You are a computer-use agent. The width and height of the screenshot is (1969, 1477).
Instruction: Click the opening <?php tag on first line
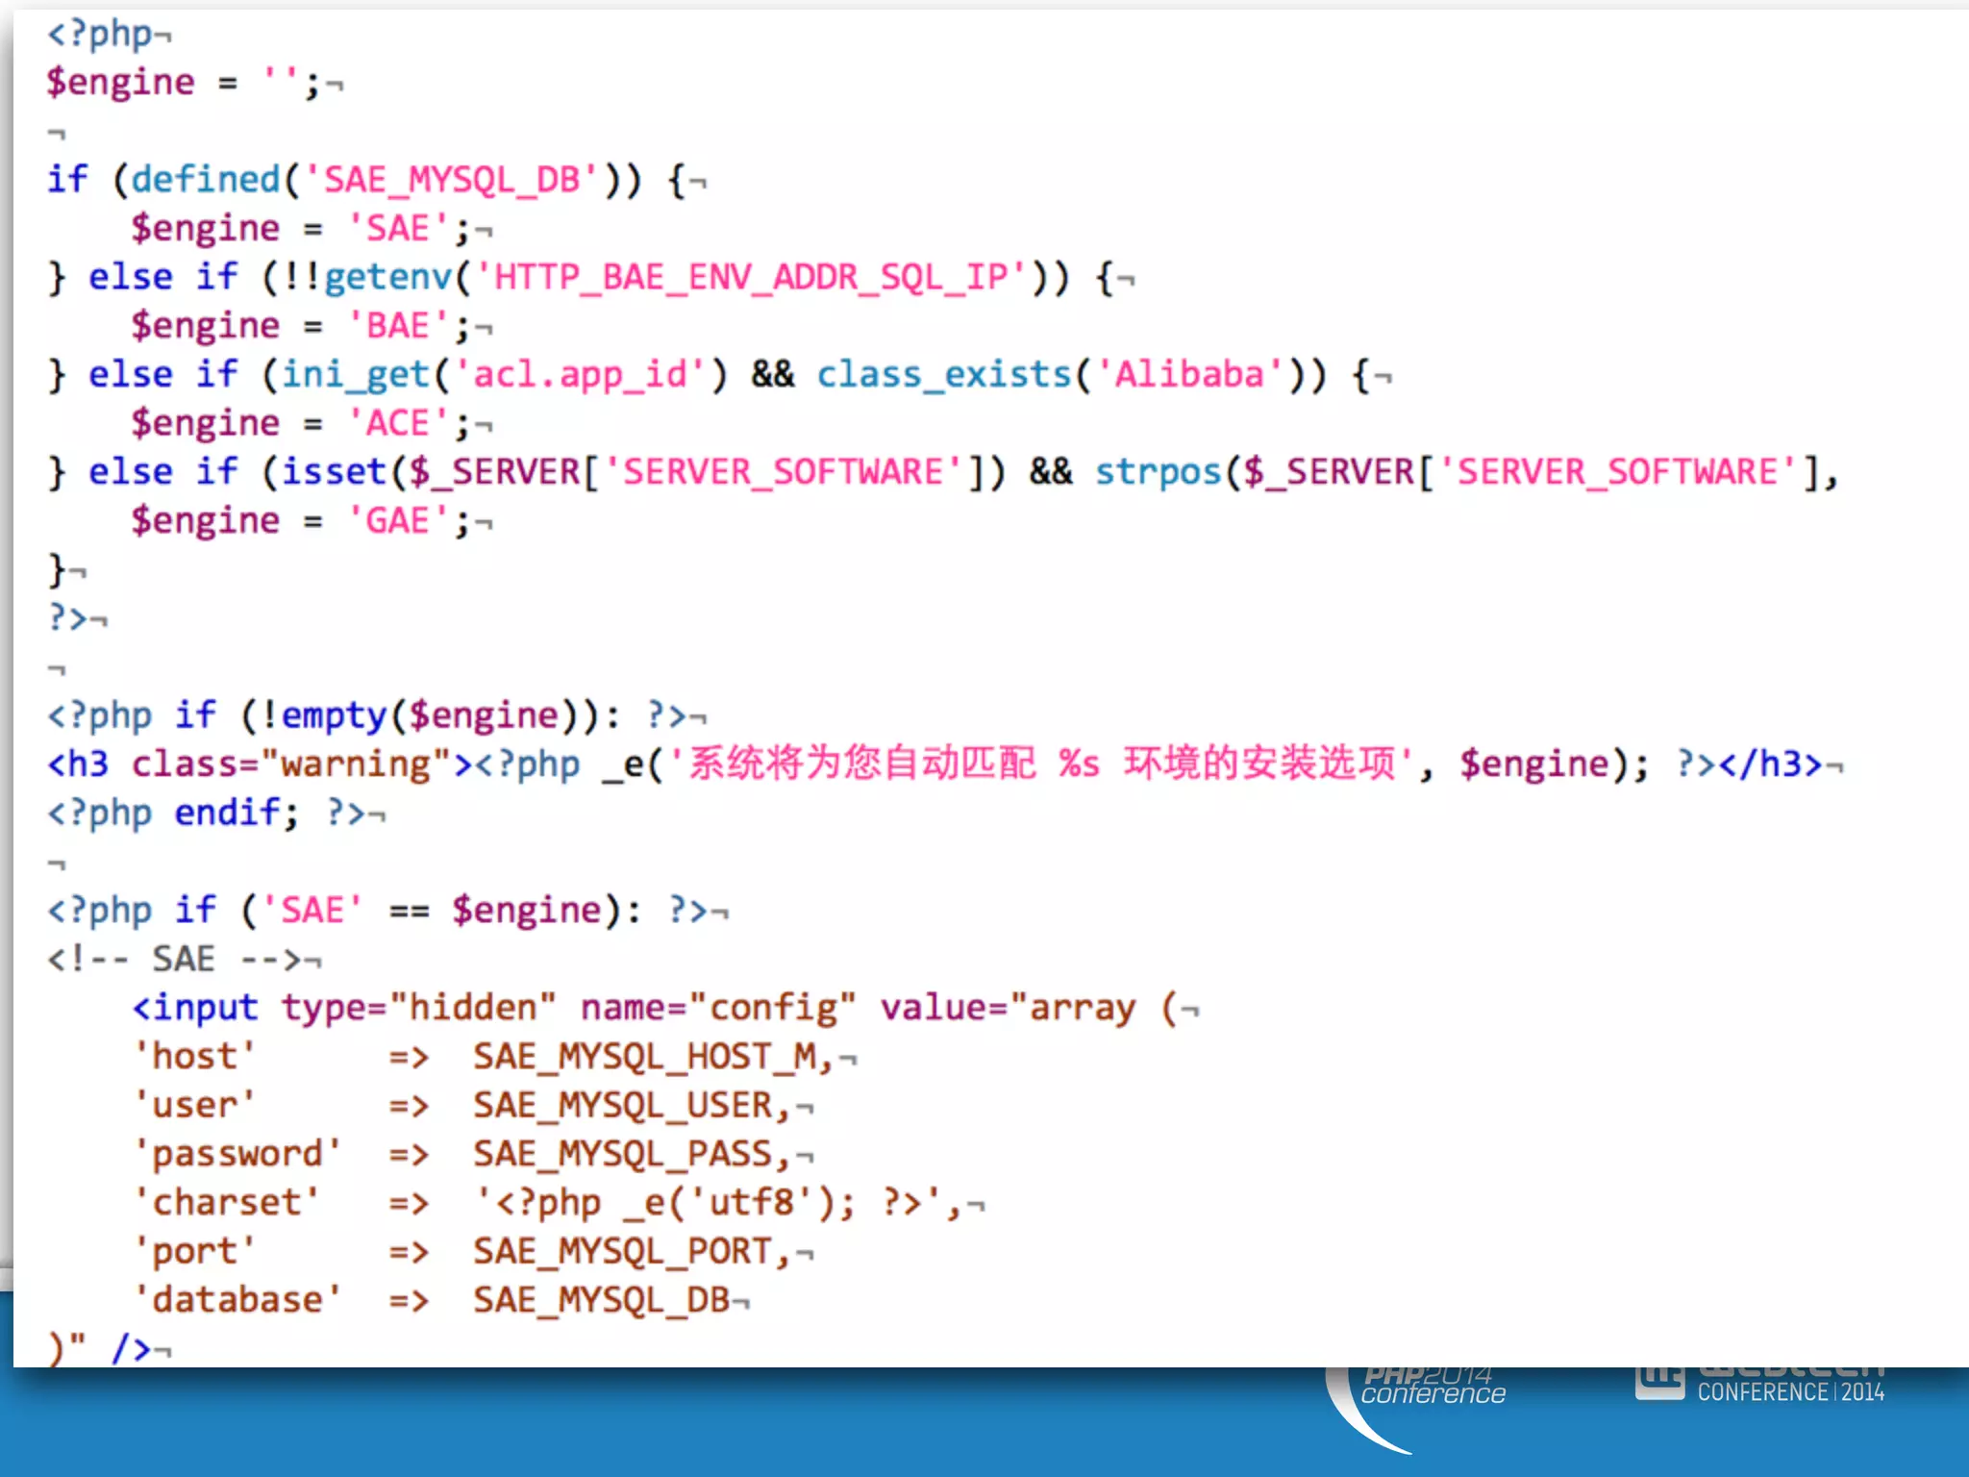tap(100, 34)
